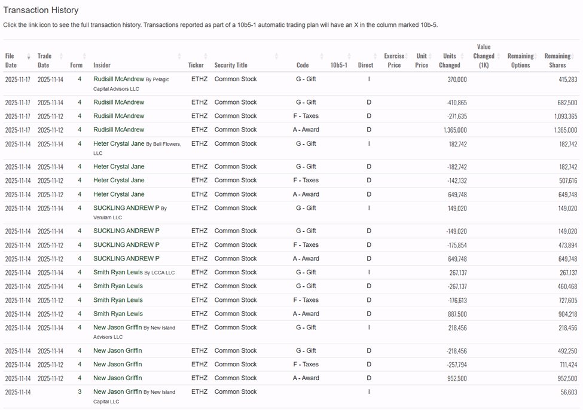Click the Unit Price sort arrows
Viewport: 583px width, 410px height.
click(430, 57)
